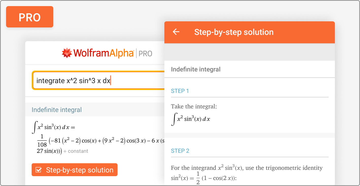The image size is (360, 186).
Task: Click the gray PRO label beside the WolframAlpha logo
Action: [146, 54]
